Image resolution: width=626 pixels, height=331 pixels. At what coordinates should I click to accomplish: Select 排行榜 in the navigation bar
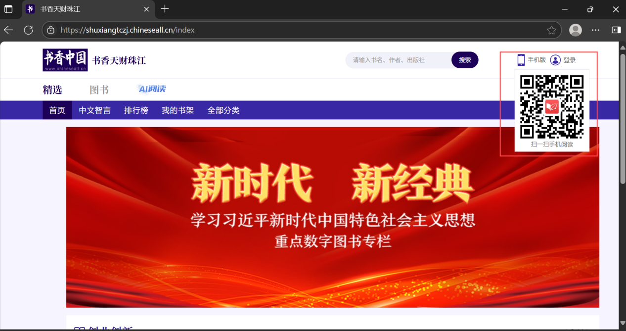coord(136,110)
